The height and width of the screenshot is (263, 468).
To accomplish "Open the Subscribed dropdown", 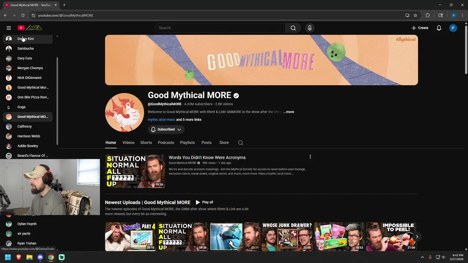I will pyautogui.click(x=166, y=129).
